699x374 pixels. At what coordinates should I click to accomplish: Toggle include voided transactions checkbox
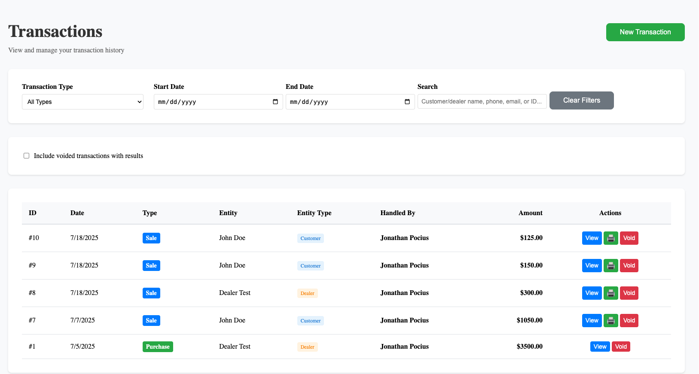click(26, 155)
